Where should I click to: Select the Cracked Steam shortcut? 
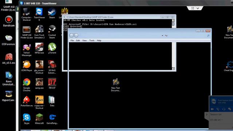pyautogui.click(x=52, y=32)
